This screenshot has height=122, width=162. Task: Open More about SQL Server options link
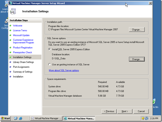click(64, 70)
